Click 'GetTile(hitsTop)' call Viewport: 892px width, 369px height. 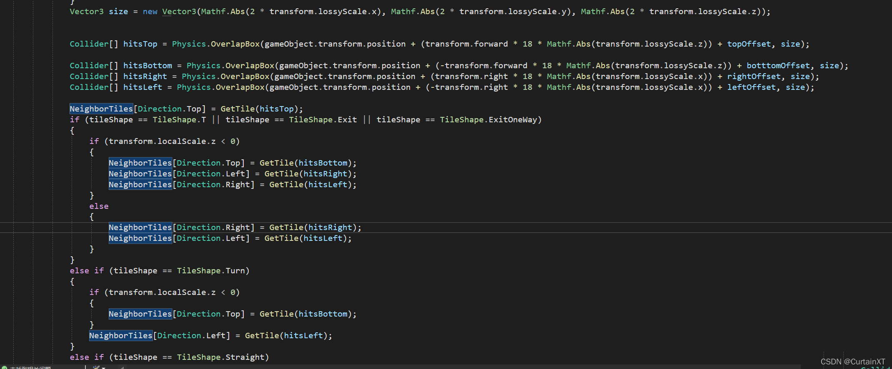coord(259,109)
